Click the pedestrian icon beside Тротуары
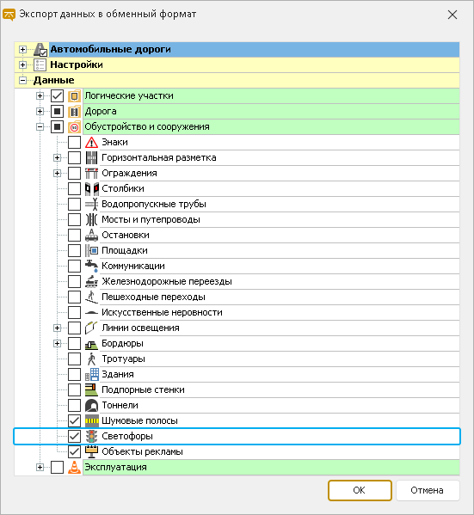474x515 pixels. click(91, 359)
